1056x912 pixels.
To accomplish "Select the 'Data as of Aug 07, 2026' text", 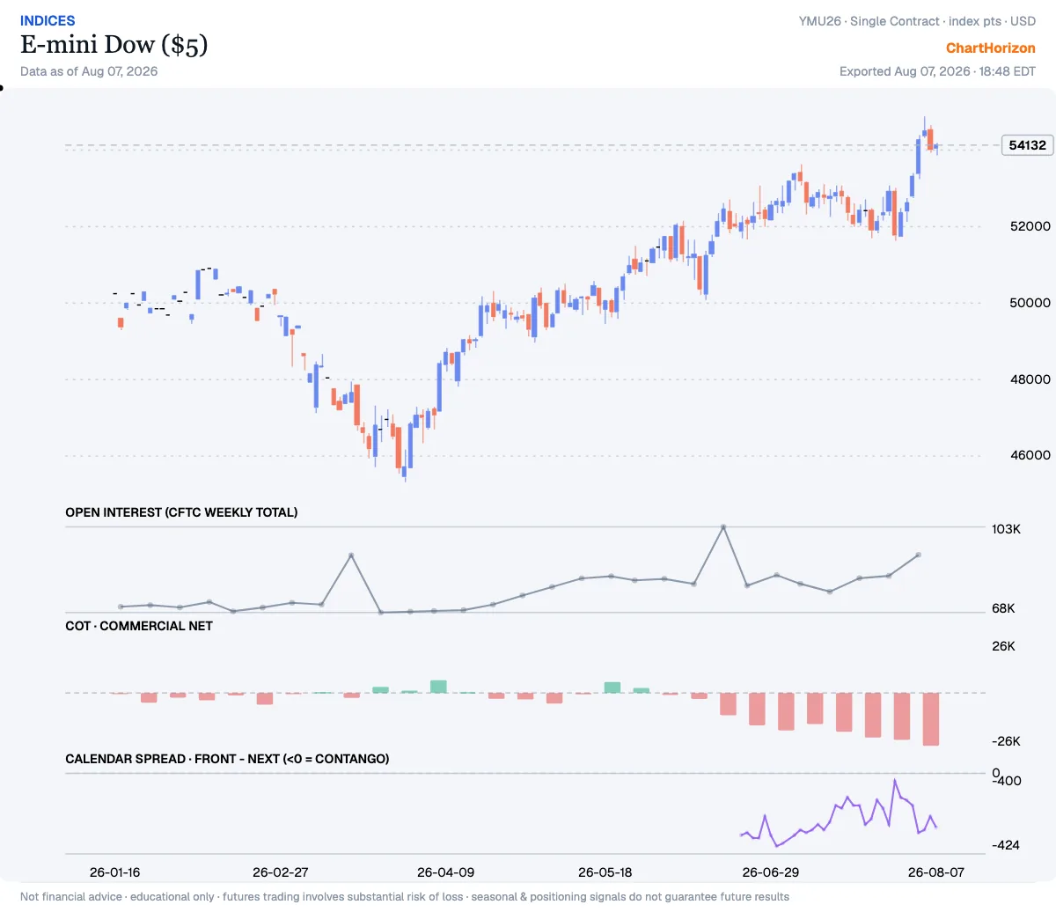I will 89,71.
